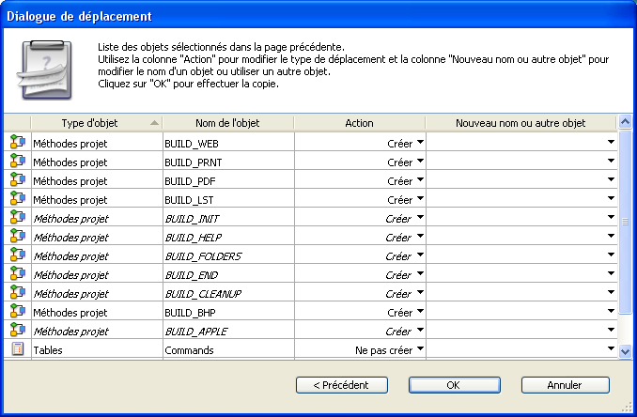
Task: Click the Action column header
Action: pos(359,123)
